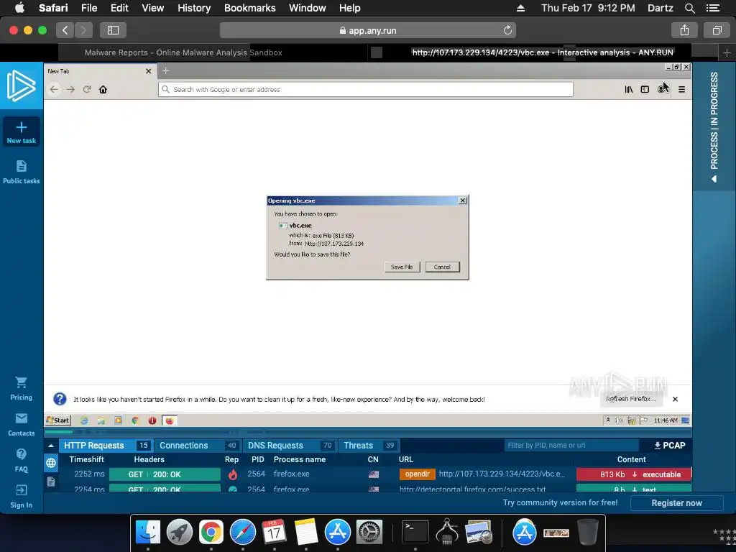Click the document files icon under the globe
736x552 pixels.
coord(51,482)
